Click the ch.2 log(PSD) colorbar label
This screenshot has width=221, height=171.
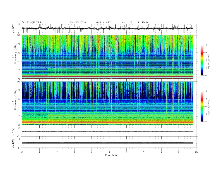click(209, 107)
